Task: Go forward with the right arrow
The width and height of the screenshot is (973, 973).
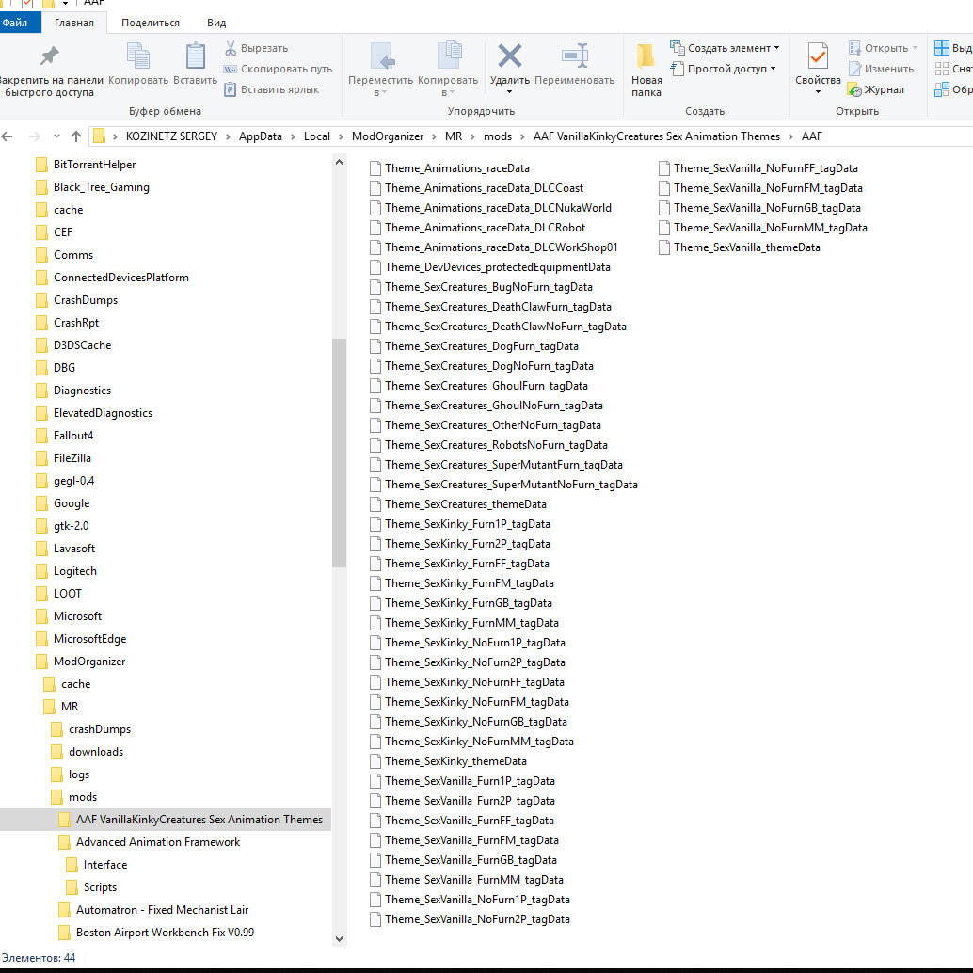Action: tap(35, 136)
